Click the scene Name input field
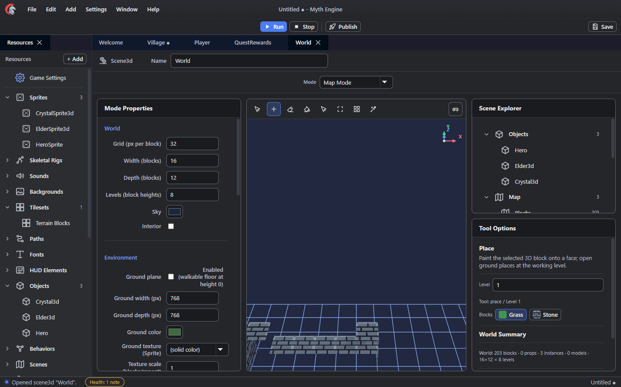 pyautogui.click(x=249, y=61)
